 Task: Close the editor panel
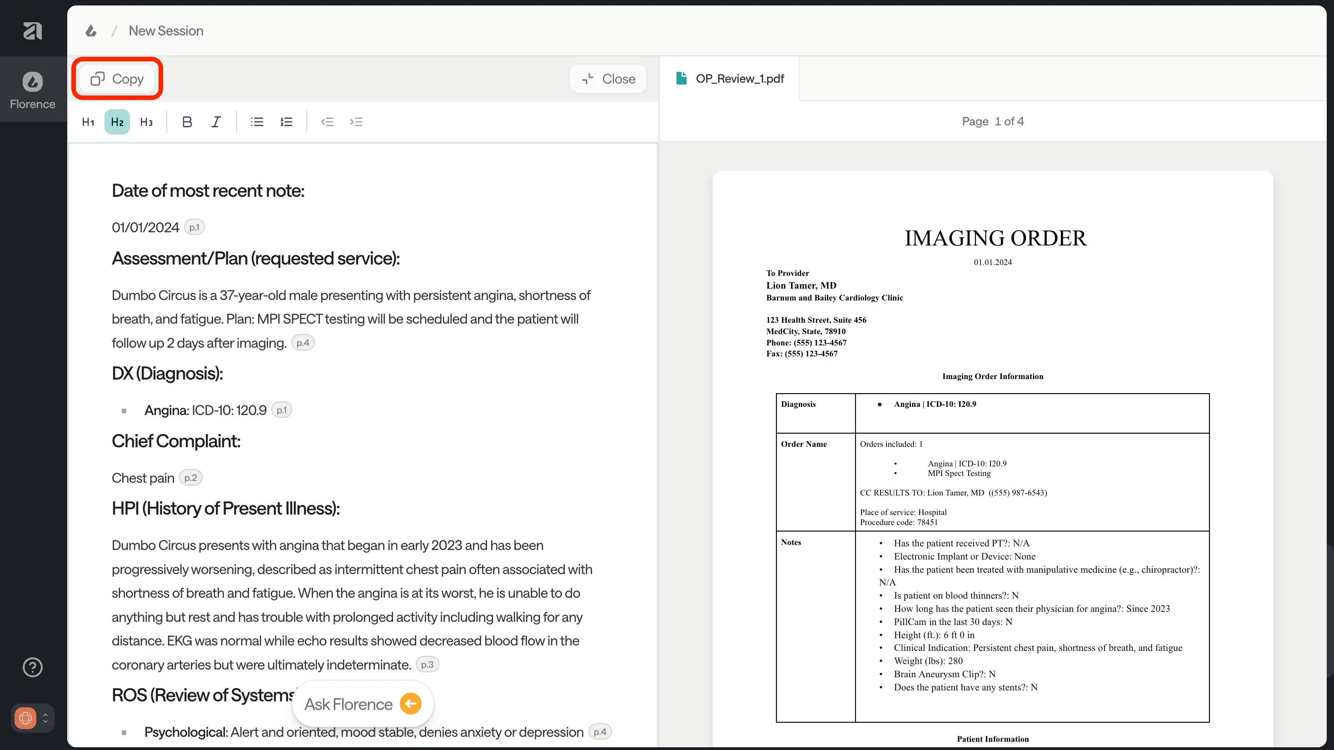(608, 79)
